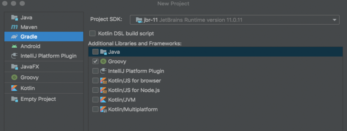347x131 pixels.
Task: Click the 'Kotlin/Multiplatform' label
Action: (133, 109)
